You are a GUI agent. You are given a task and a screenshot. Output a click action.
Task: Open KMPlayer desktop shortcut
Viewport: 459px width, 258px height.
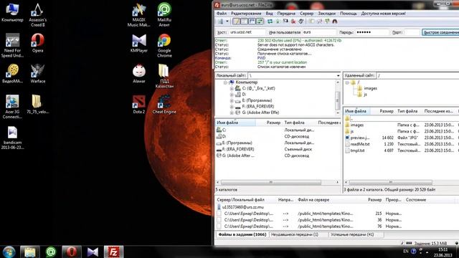tap(139, 43)
